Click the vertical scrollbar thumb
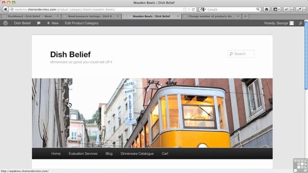Viewport: 308px width, 173px height. click(306, 56)
